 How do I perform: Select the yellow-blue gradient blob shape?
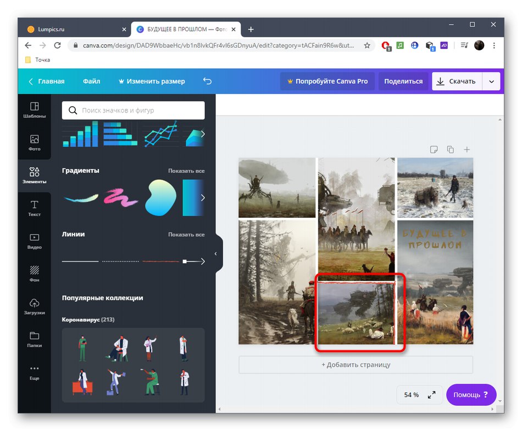click(161, 198)
